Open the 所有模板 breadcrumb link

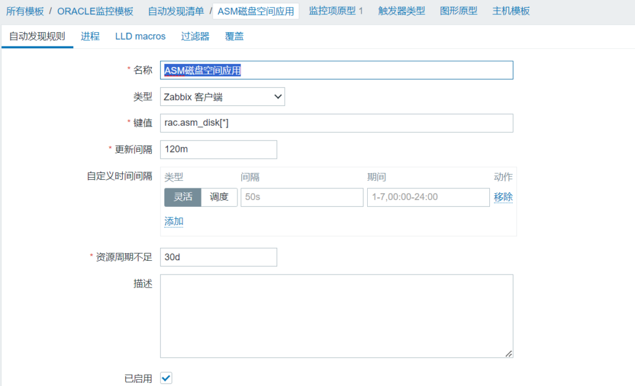click(x=25, y=11)
